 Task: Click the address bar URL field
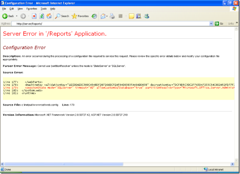pyautogui.click(x=111, y=24)
